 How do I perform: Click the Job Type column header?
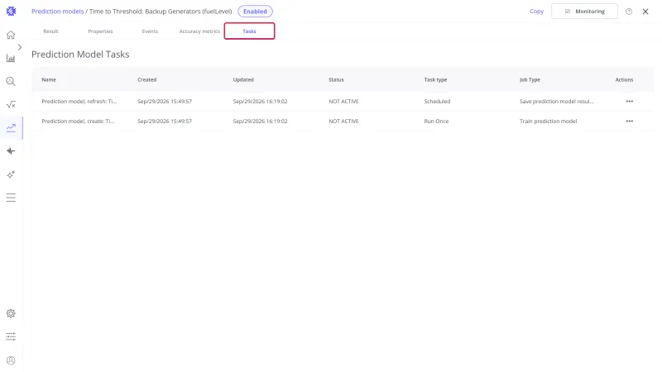(x=530, y=79)
